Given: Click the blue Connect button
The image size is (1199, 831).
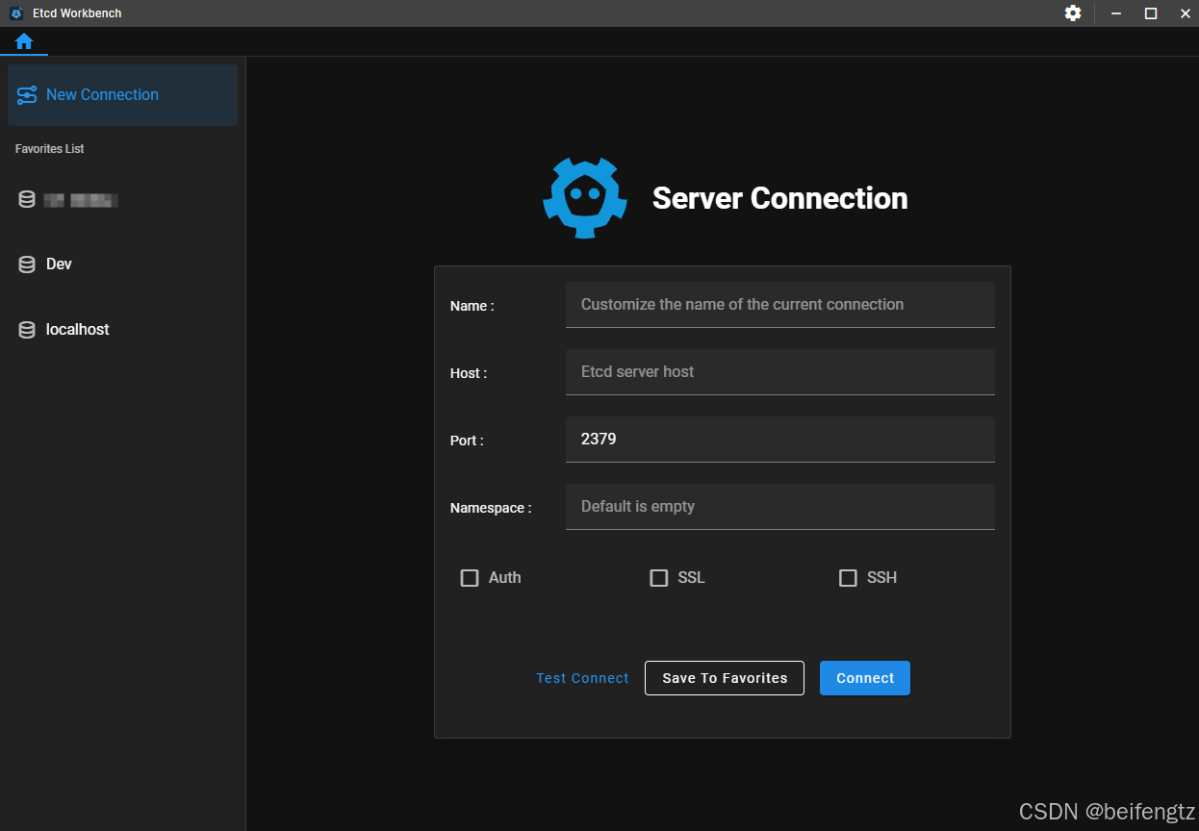Looking at the screenshot, I should 865,678.
